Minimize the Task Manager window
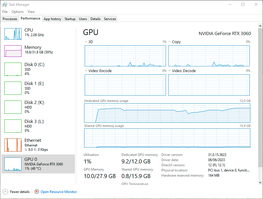 pos(230,4)
